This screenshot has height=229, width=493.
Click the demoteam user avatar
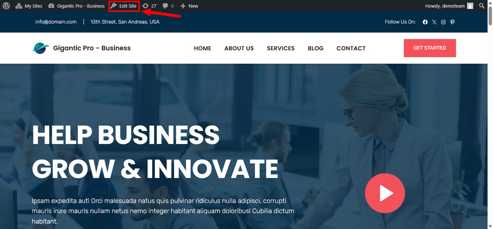click(470, 6)
